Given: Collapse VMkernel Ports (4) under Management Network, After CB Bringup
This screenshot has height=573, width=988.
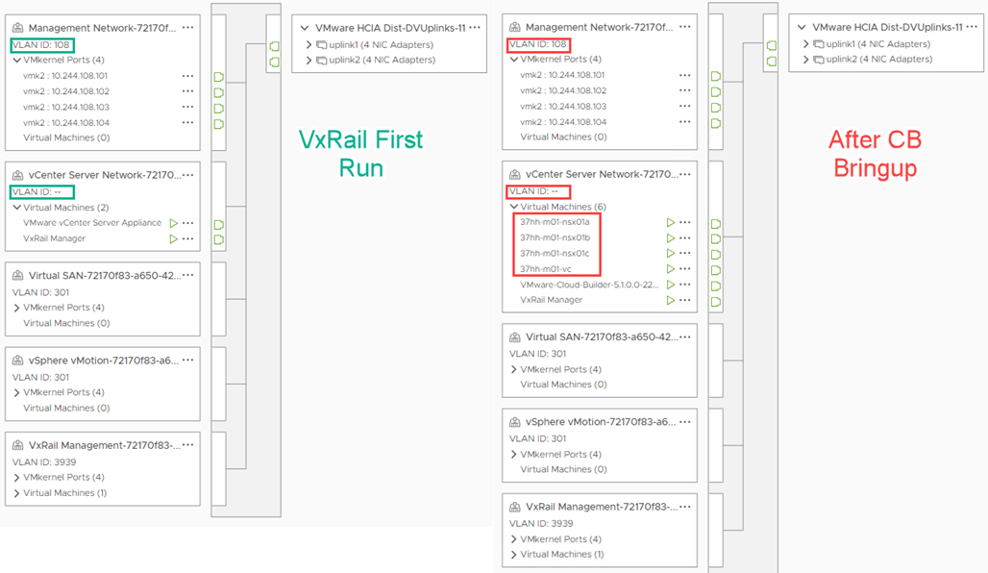Looking at the screenshot, I should [x=514, y=60].
